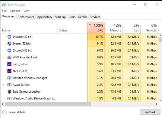This screenshot has width=162, height=118.
Task: Open the Services tab
Action: tap(95, 17)
